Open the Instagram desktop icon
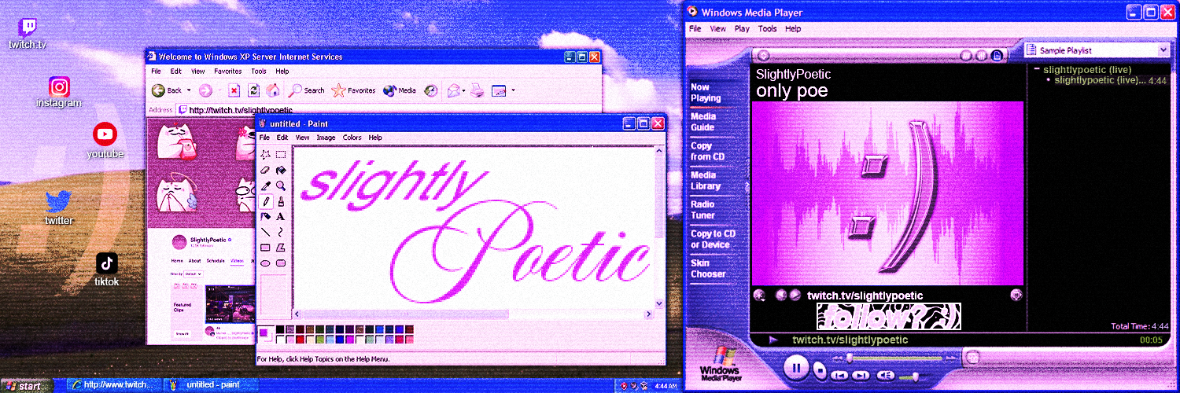 [x=59, y=86]
